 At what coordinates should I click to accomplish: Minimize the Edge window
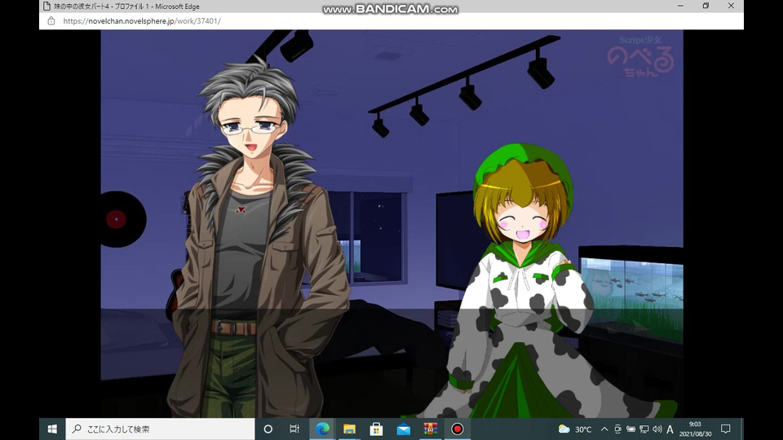pos(680,6)
